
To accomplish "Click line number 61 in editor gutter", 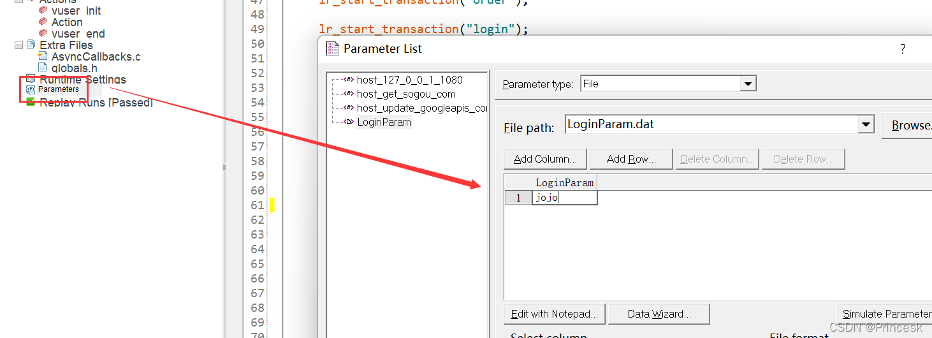I will click(257, 205).
